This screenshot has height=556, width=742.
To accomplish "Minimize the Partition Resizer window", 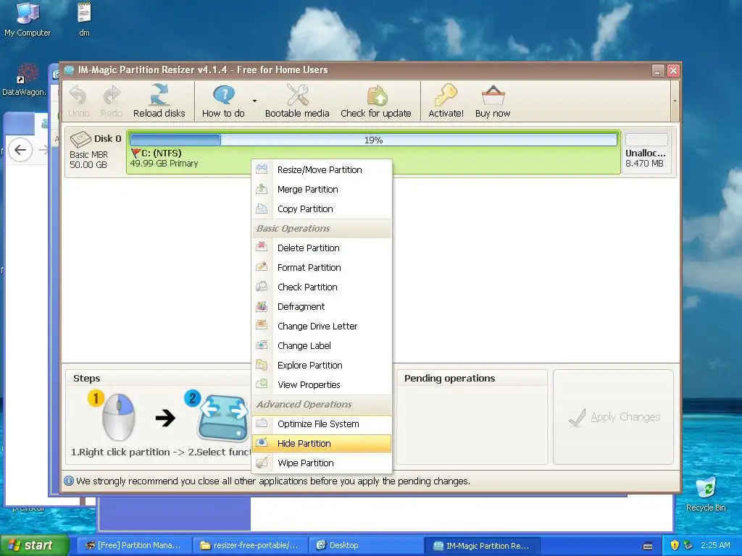I will 658,70.
